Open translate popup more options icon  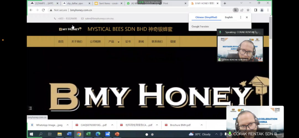click(x=241, y=17)
